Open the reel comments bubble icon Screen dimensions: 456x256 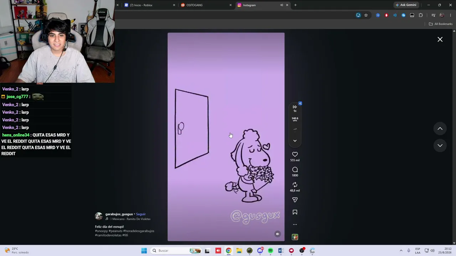295,170
